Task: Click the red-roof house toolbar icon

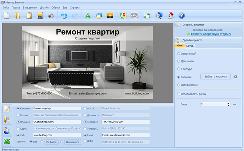Action: click(171, 16)
